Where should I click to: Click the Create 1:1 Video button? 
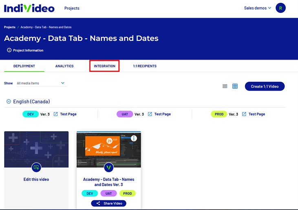(x=265, y=87)
